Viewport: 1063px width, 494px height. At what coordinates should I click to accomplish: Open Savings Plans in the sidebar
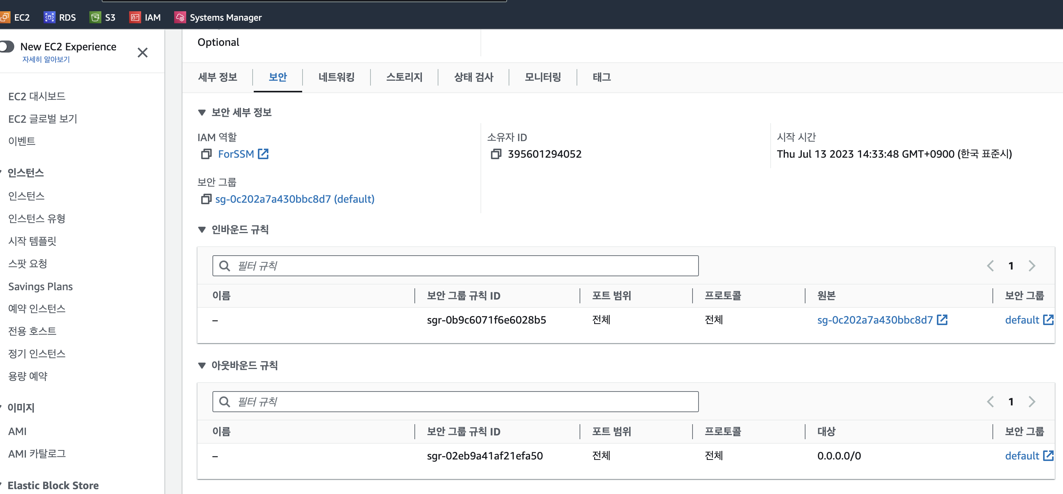(x=41, y=286)
